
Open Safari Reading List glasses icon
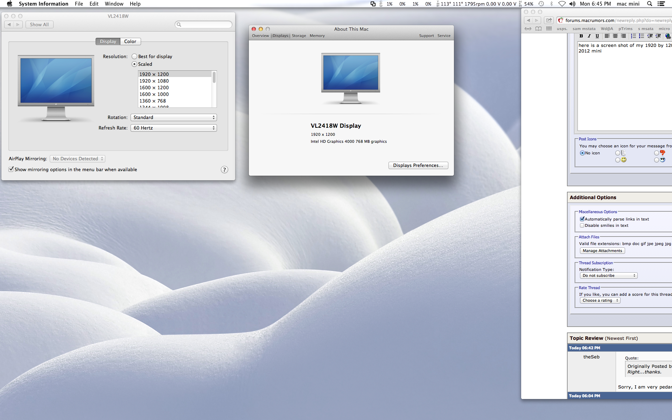[528, 29]
